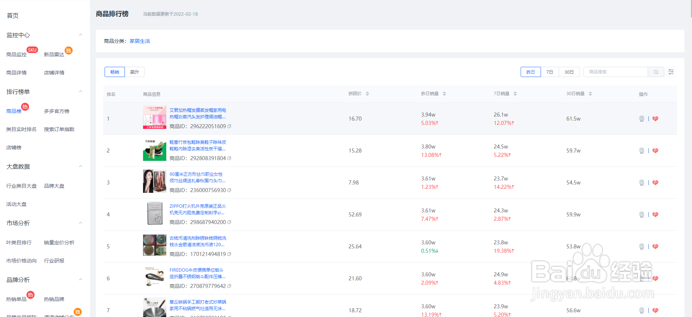The width and height of the screenshot is (692, 317).
Task: Open 艾君加热帽发膜蒸发帽 product title link
Action: (198, 114)
